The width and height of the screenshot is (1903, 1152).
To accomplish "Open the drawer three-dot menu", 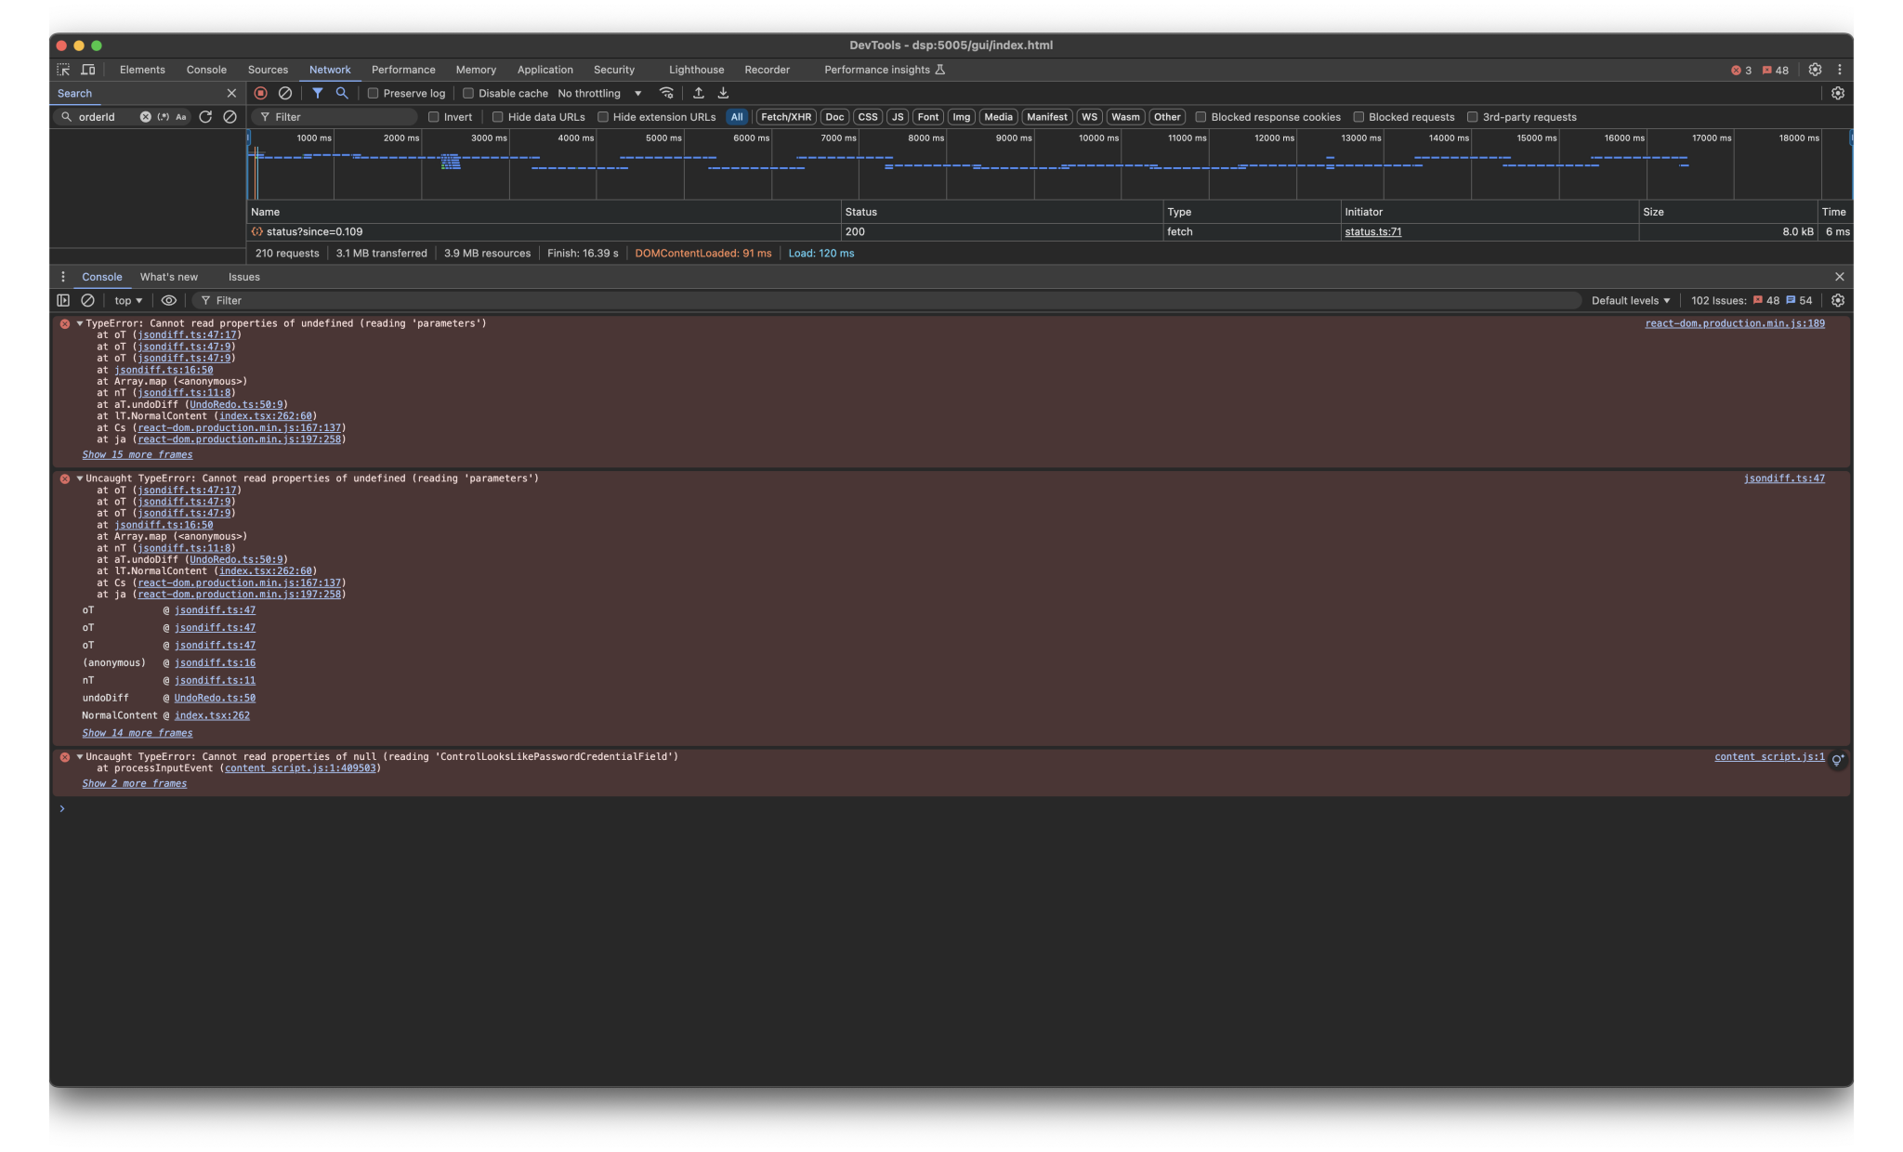I will pyautogui.click(x=62, y=277).
